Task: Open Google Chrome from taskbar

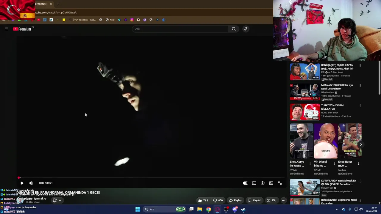Action: pyautogui.click(x=208, y=209)
